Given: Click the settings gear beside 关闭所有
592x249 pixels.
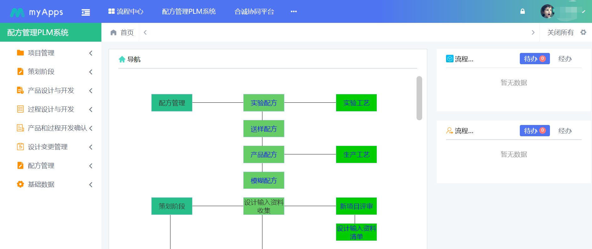Looking at the screenshot, I should pyautogui.click(x=583, y=32).
